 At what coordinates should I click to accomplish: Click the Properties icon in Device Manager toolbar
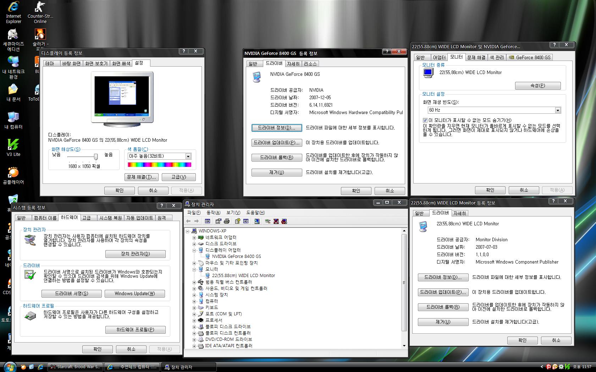coord(218,221)
